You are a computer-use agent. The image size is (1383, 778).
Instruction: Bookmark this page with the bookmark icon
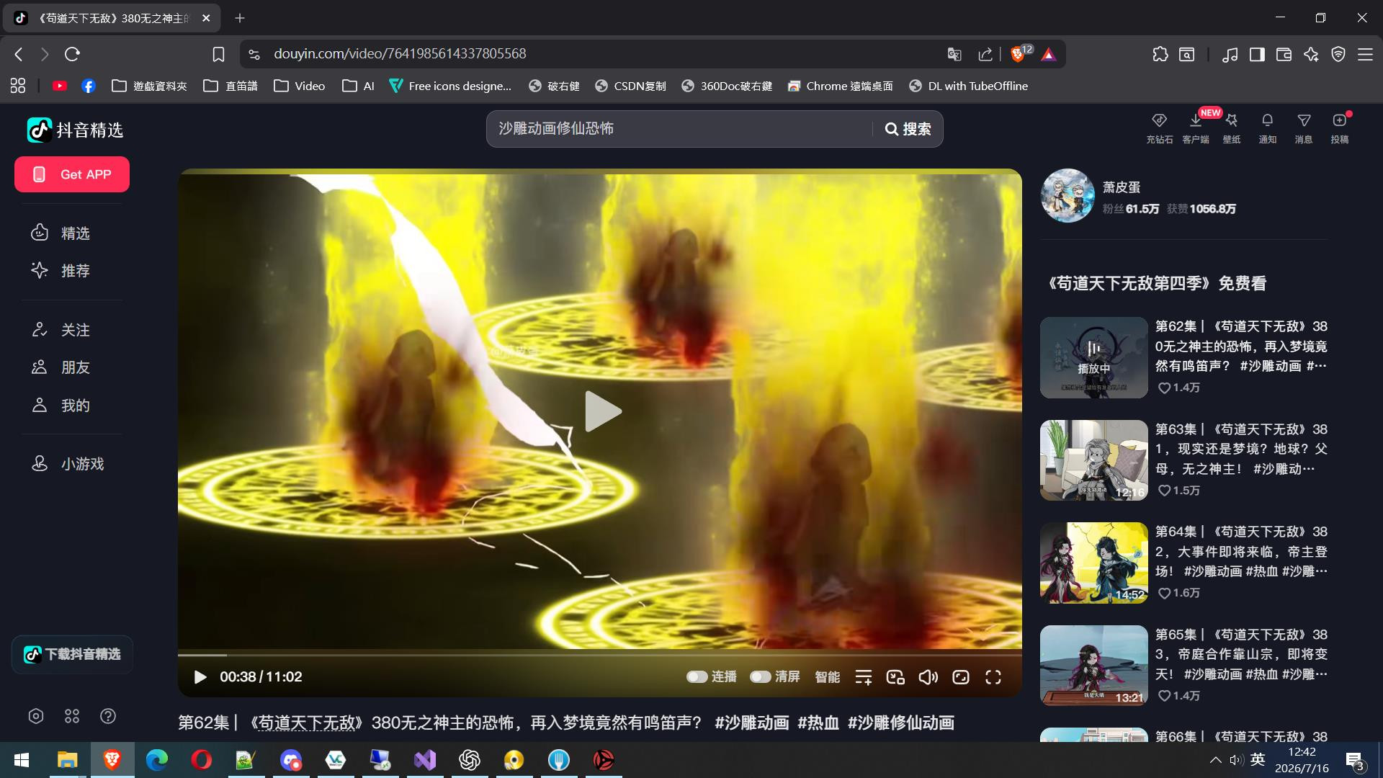pyautogui.click(x=218, y=54)
